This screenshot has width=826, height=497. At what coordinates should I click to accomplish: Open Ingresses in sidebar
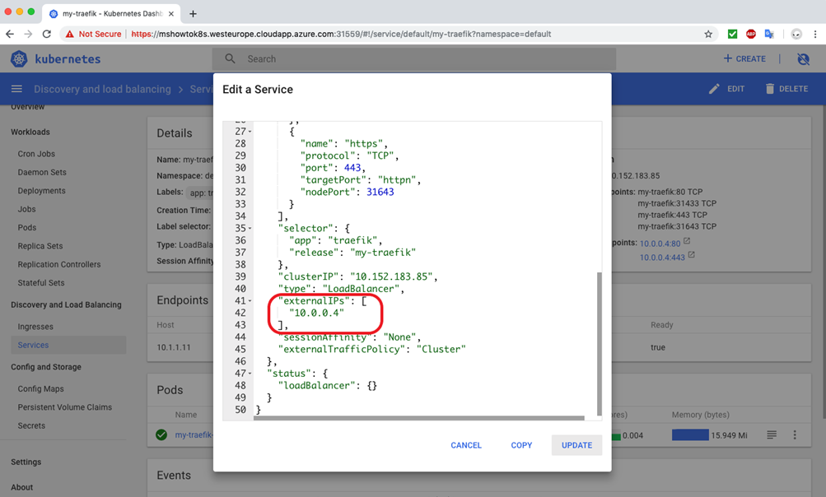(35, 327)
